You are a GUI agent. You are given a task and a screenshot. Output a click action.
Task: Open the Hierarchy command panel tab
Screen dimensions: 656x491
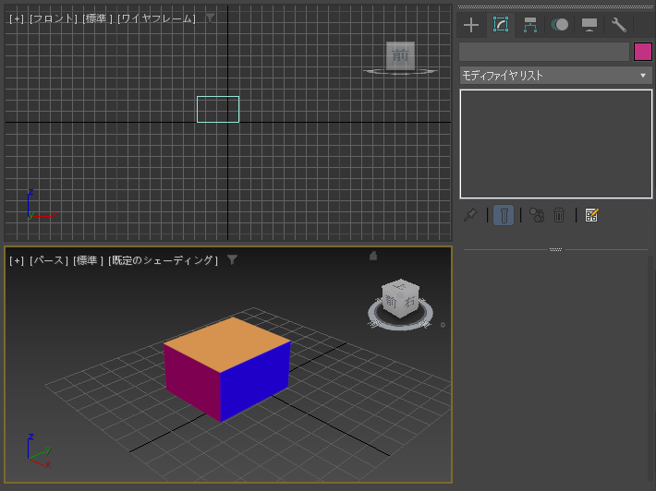click(x=530, y=25)
